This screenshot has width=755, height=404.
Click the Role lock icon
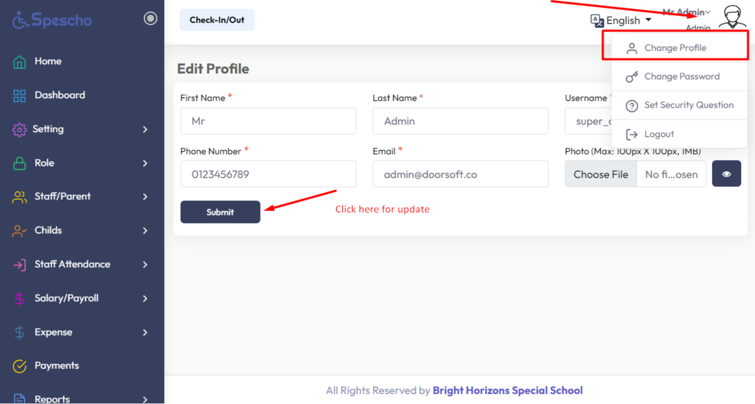[x=19, y=163]
